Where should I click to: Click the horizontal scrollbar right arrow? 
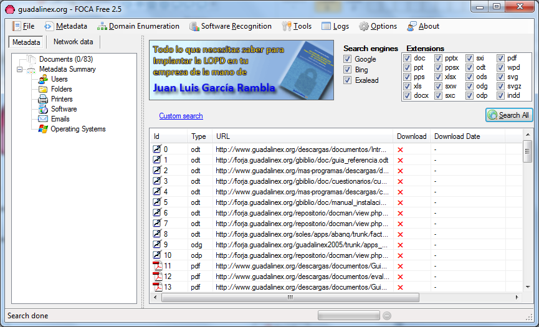coord(517,298)
